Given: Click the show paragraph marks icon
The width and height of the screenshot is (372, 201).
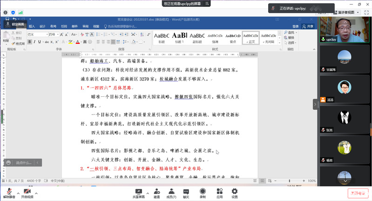Looking at the screenshot, I should coord(149,34).
